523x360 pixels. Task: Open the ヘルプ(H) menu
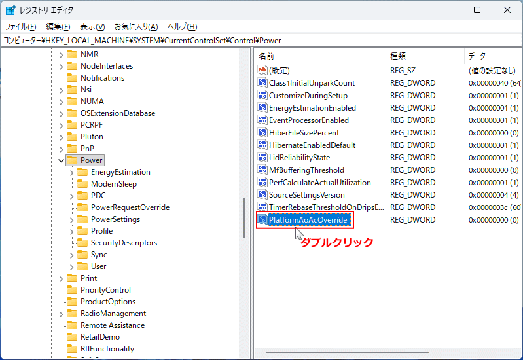click(x=183, y=27)
